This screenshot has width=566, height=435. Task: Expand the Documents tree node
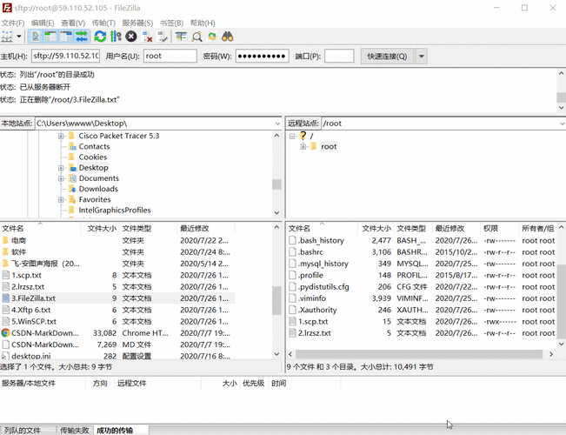(61, 178)
